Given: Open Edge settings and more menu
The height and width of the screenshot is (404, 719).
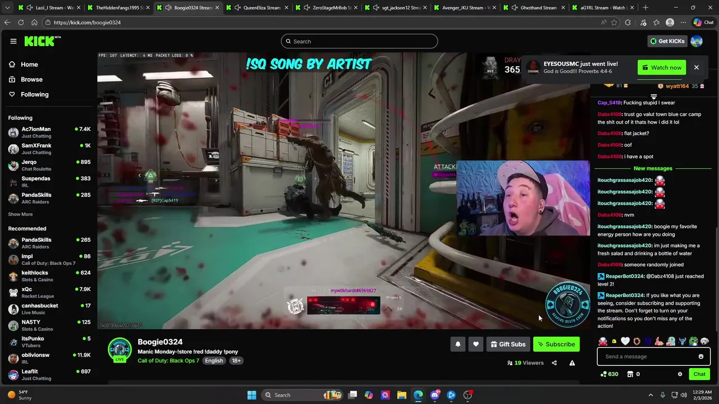Looking at the screenshot, I should [x=683, y=22].
